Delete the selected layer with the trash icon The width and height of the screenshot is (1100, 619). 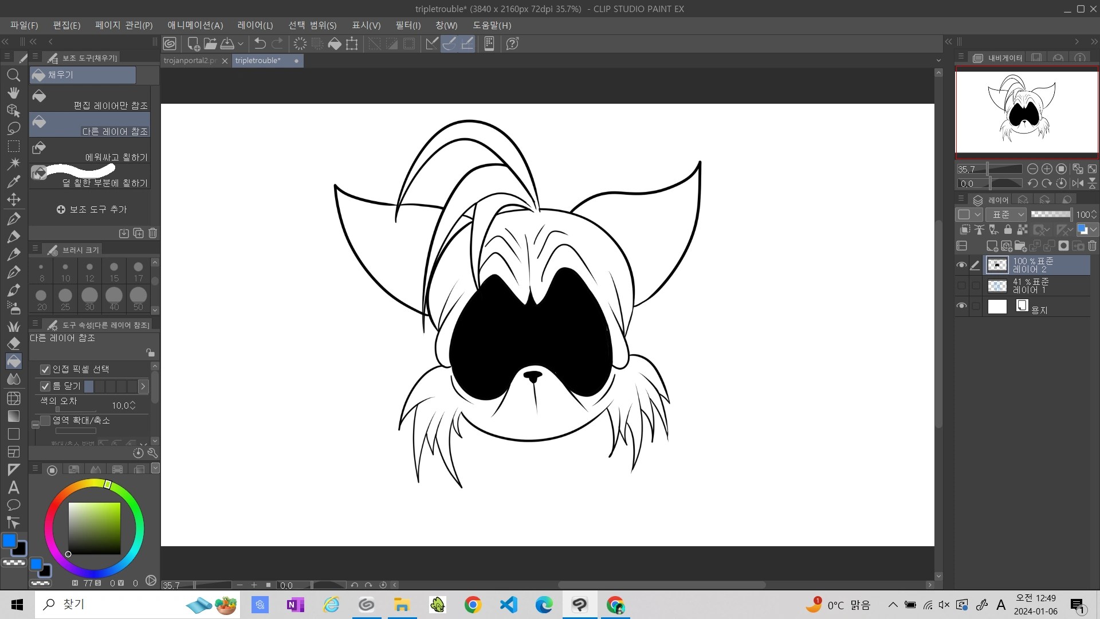pyautogui.click(x=1092, y=245)
